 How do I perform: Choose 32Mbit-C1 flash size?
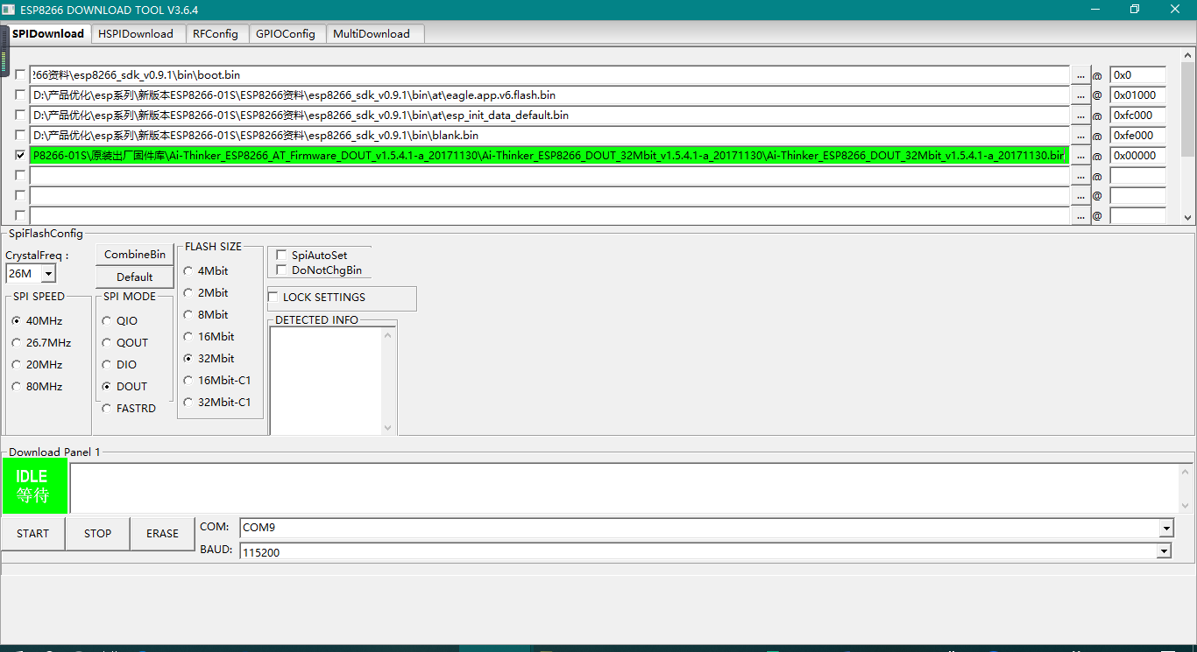point(188,403)
